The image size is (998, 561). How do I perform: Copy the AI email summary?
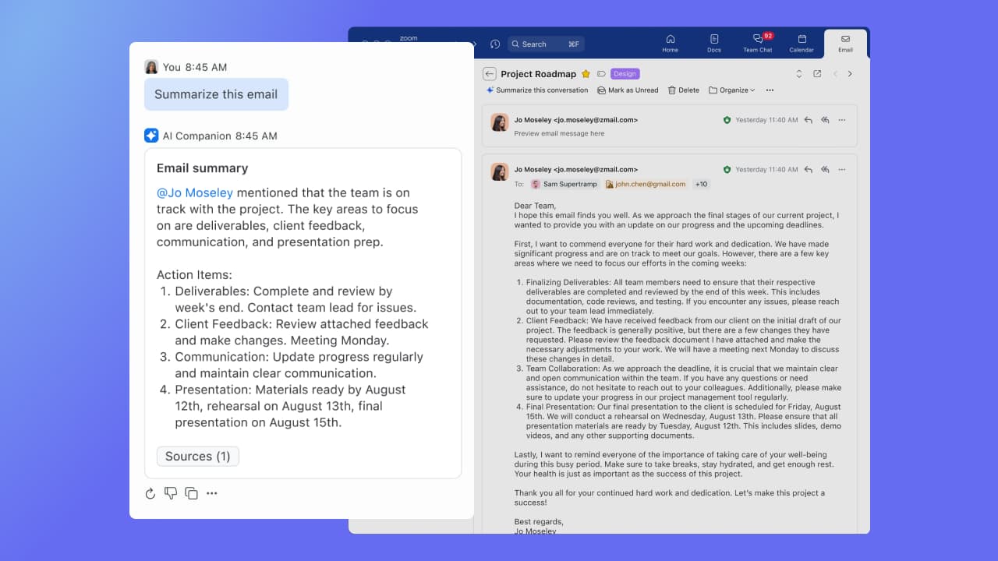point(191,493)
